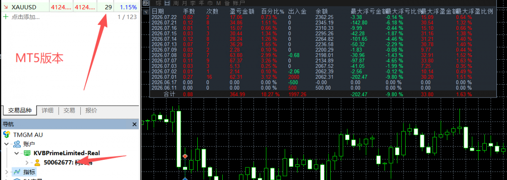507x180 pixels.
Task: Click the 点击添加... add symbol field
Action: (x=25, y=17)
